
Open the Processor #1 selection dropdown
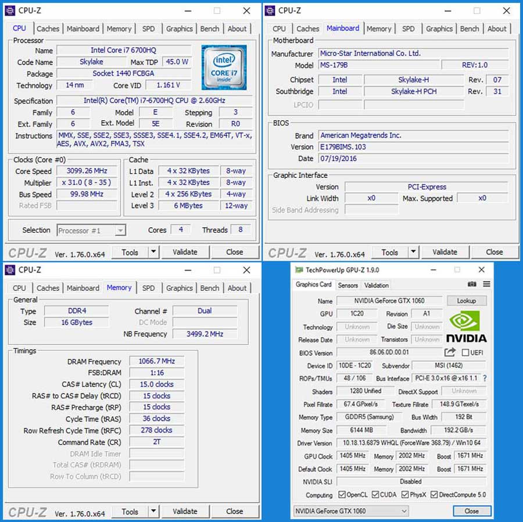click(x=91, y=230)
